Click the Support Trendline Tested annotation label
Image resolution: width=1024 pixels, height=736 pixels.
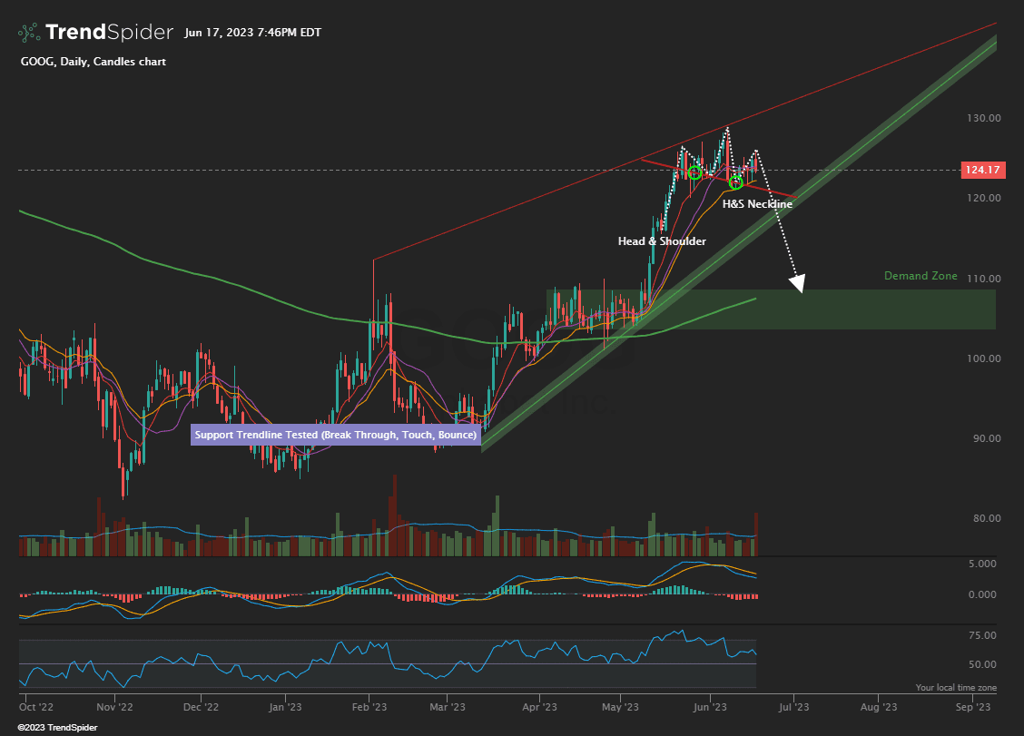(x=335, y=436)
